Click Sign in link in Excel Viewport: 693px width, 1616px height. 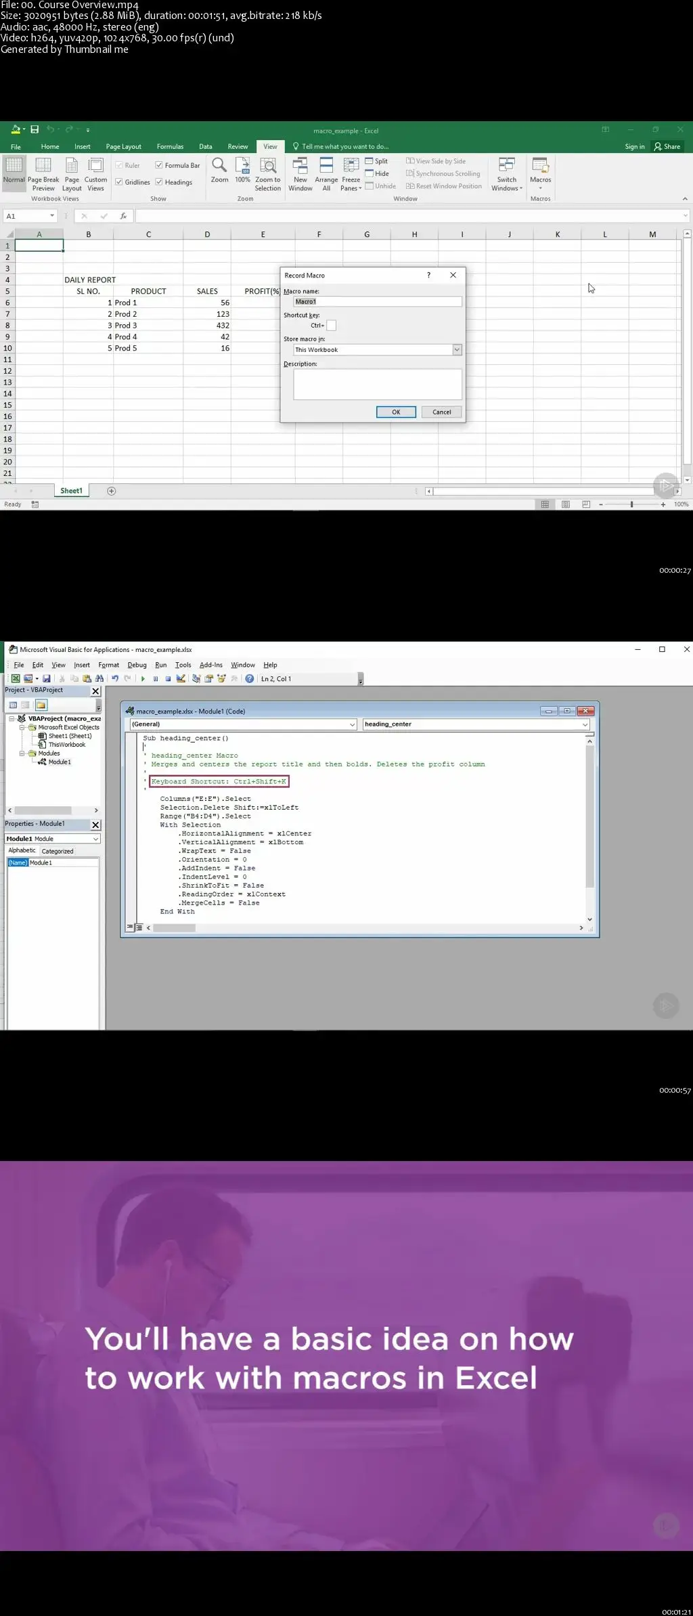coord(634,147)
